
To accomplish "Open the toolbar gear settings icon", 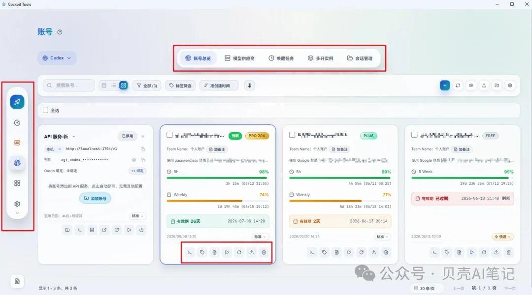I will click(510, 86).
